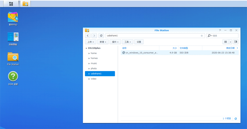Click the Settings toolbar button
Screen dimensions: 247x129
139,42
